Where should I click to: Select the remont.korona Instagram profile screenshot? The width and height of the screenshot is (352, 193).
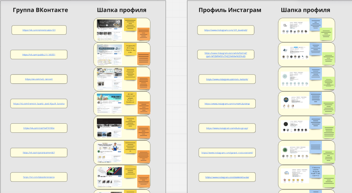click(x=295, y=102)
